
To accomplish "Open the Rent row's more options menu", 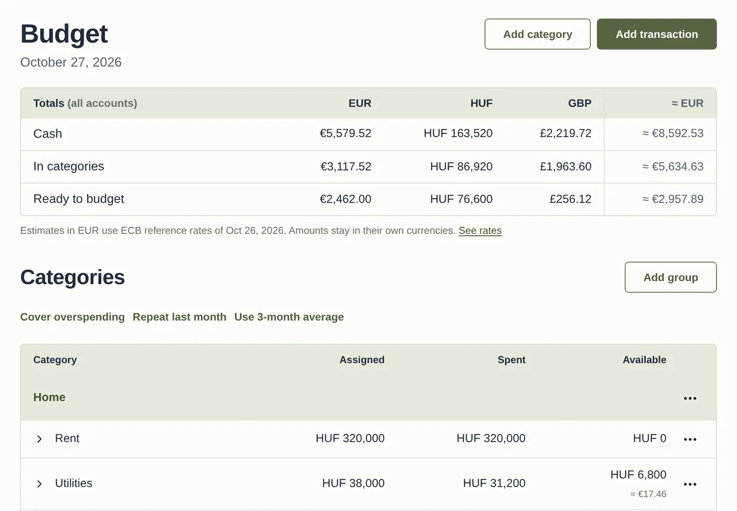I will [690, 439].
